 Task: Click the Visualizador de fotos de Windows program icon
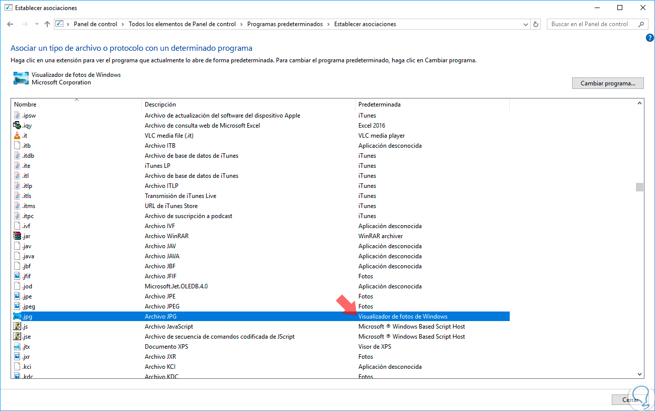coord(21,78)
